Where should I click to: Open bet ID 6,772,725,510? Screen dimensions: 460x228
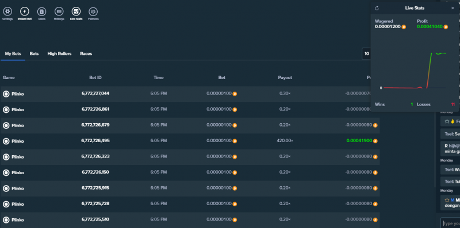pos(95,219)
